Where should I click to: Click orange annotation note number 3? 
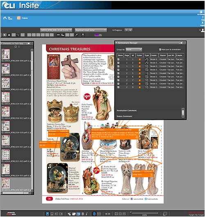[x=143, y=174]
